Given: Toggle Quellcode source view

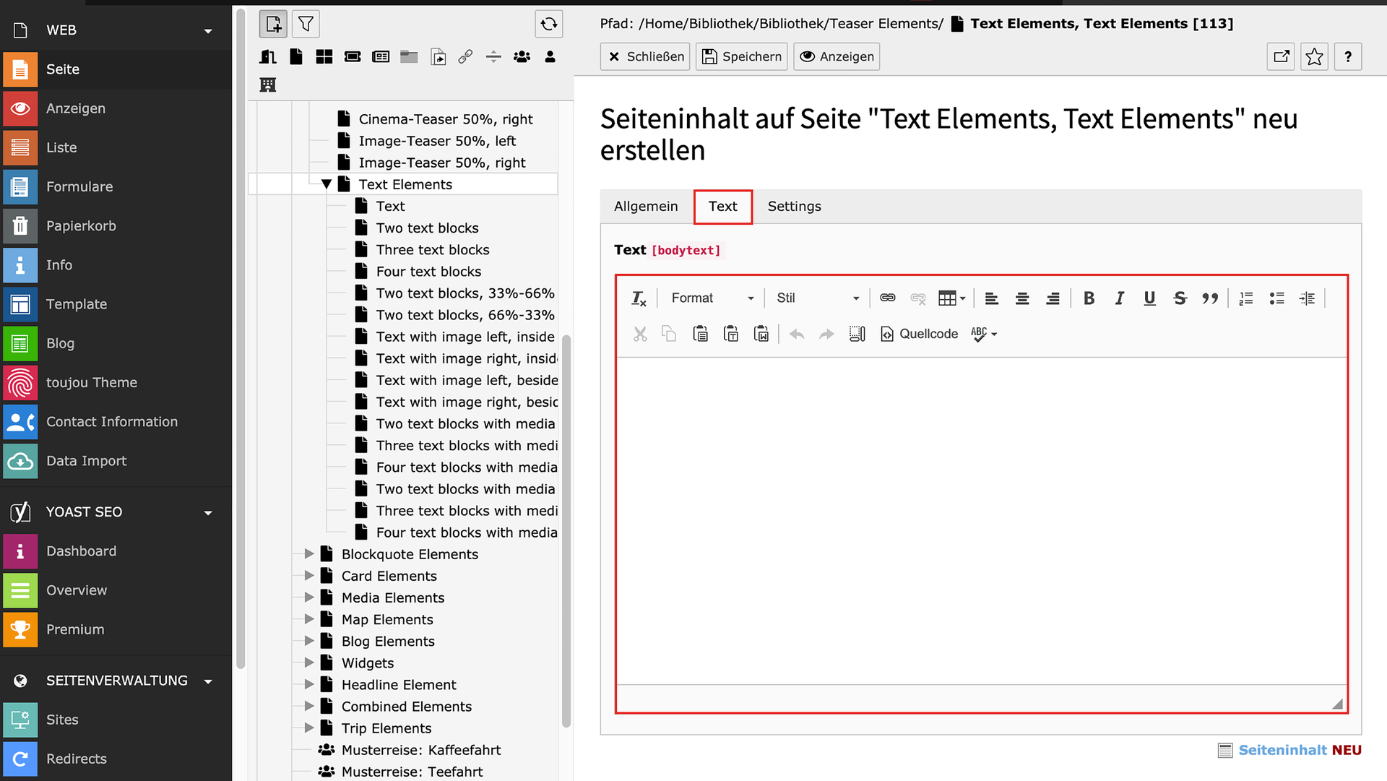Looking at the screenshot, I should pyautogui.click(x=919, y=334).
